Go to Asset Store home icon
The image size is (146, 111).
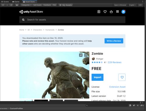pos(17,5)
